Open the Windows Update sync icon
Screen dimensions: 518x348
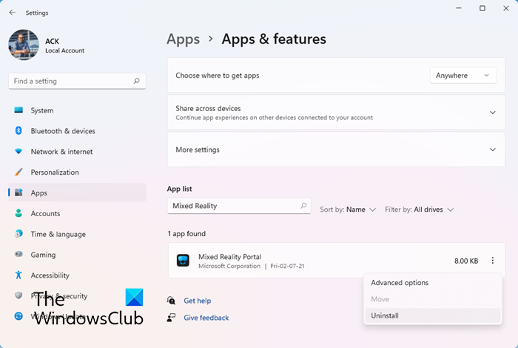(18, 316)
